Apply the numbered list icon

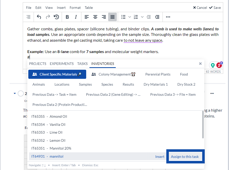click(135, 17)
